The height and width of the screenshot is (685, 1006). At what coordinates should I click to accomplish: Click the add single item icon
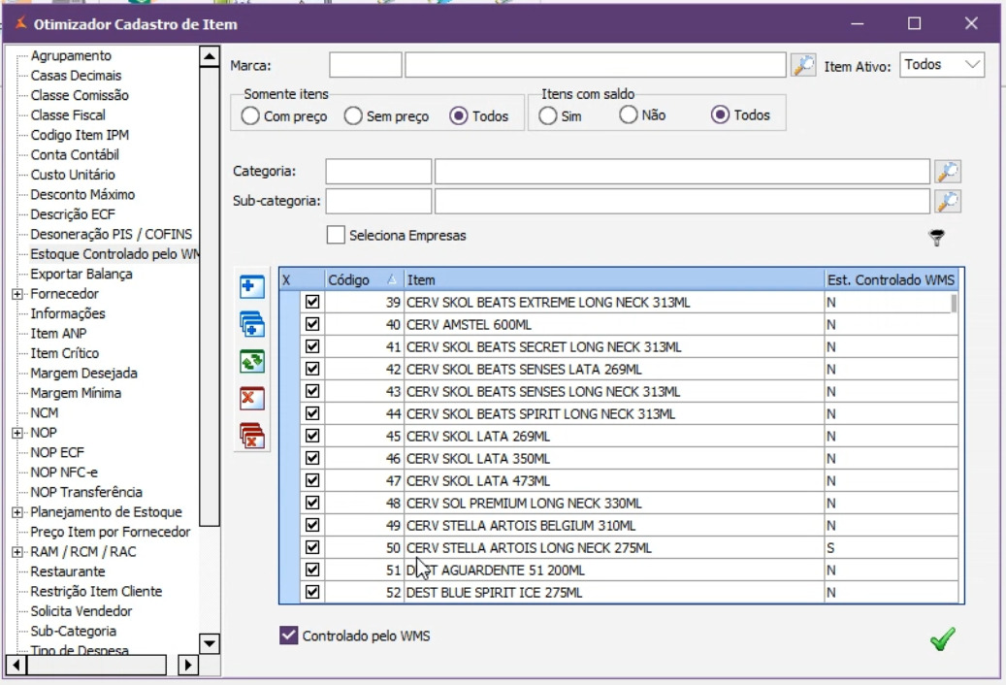point(252,287)
